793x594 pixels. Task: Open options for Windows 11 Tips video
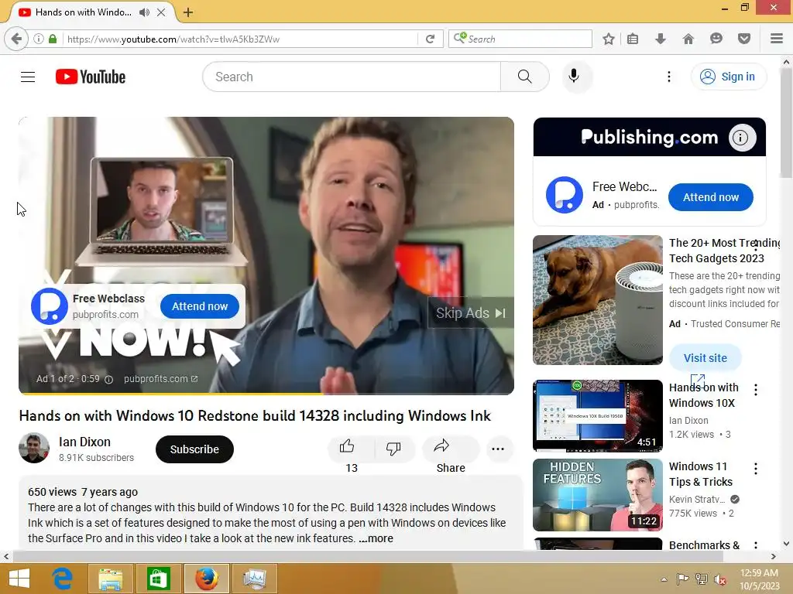click(x=756, y=468)
